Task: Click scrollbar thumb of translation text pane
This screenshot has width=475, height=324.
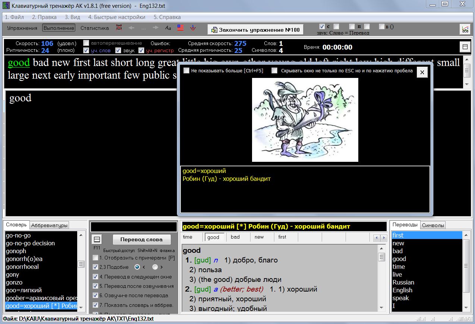Action: coord(381,257)
